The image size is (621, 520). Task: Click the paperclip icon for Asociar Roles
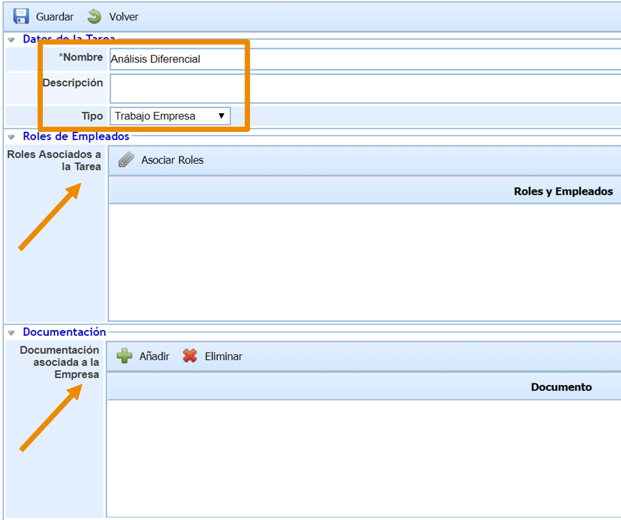(x=126, y=160)
